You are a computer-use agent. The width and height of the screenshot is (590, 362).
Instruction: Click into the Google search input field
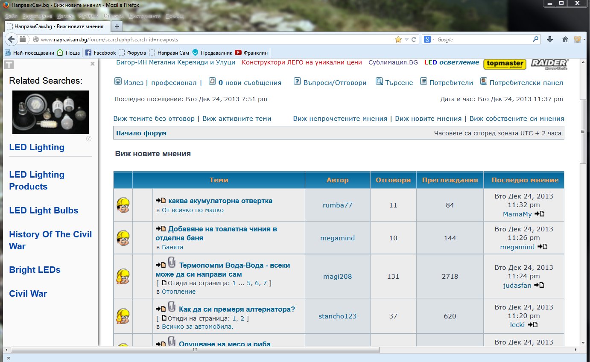pos(482,39)
